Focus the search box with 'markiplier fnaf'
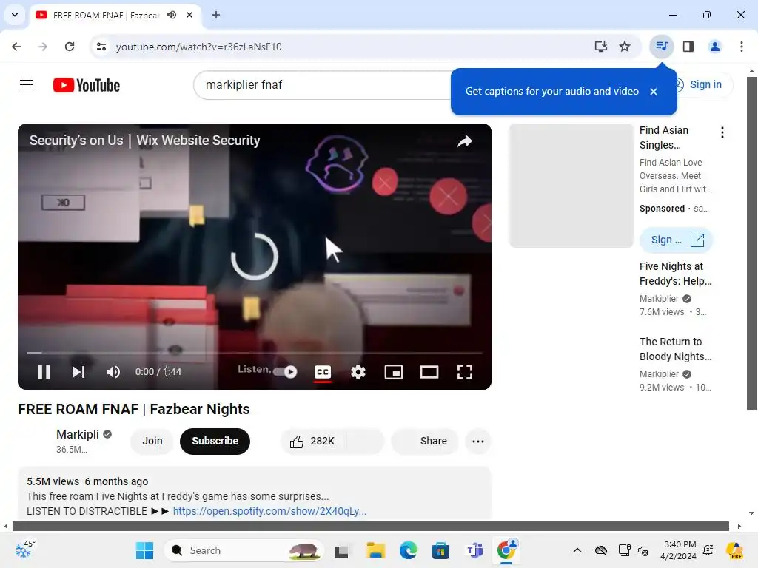The image size is (758, 568). click(x=323, y=85)
